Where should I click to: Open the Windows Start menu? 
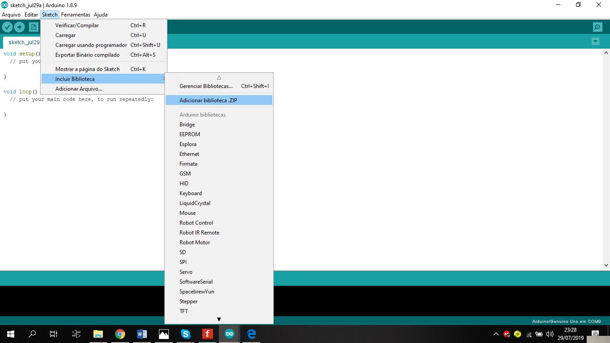(11, 334)
